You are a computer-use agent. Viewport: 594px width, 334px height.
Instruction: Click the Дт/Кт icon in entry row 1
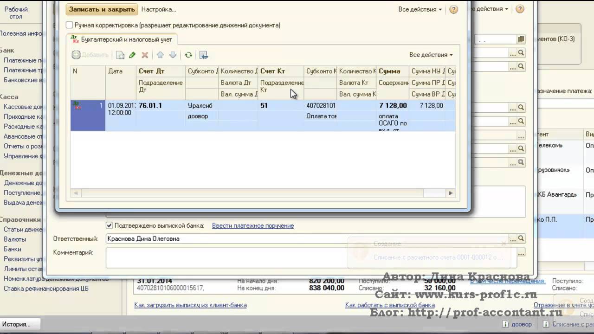[x=77, y=106]
